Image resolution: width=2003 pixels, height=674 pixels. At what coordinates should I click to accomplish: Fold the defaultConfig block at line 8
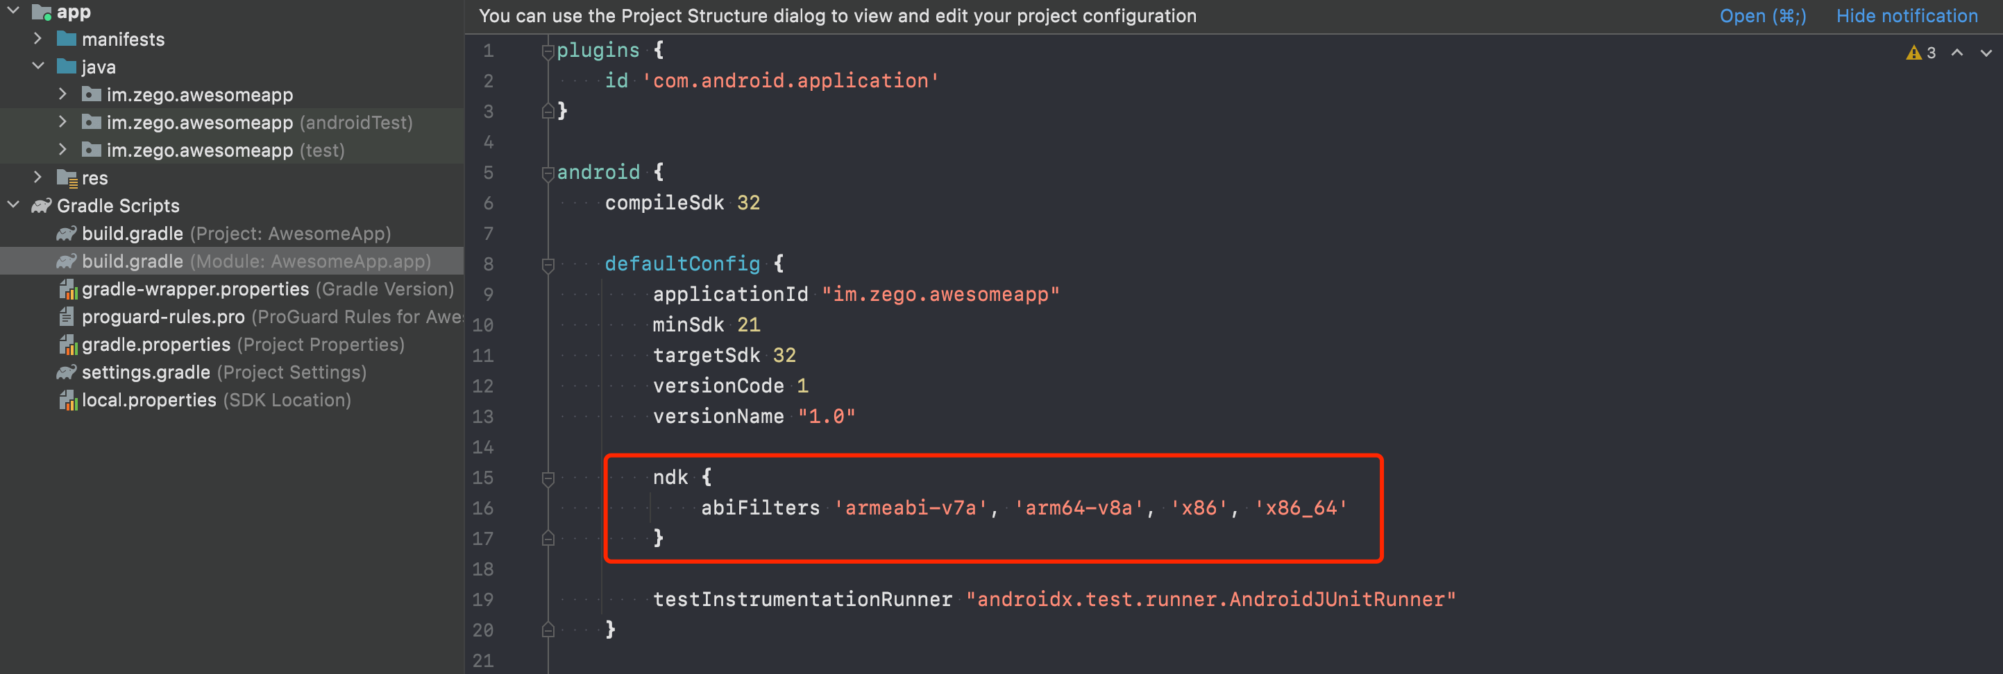(x=548, y=265)
